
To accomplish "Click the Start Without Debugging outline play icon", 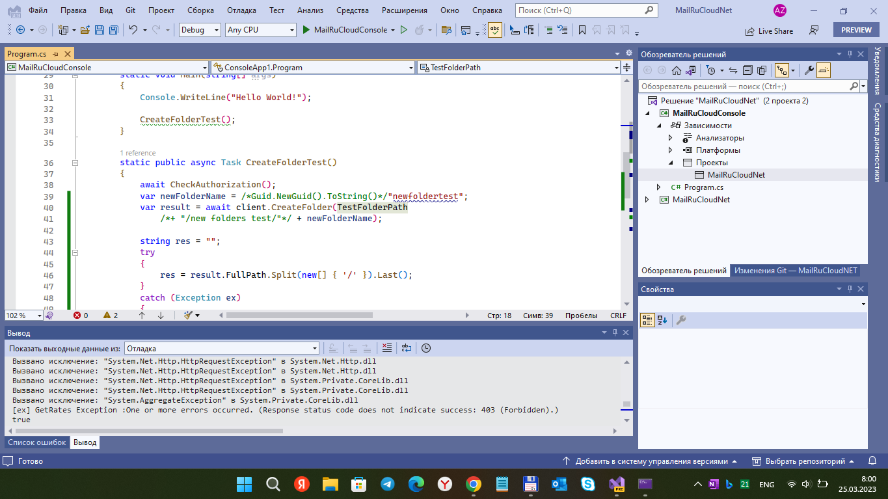I will pyautogui.click(x=403, y=30).
